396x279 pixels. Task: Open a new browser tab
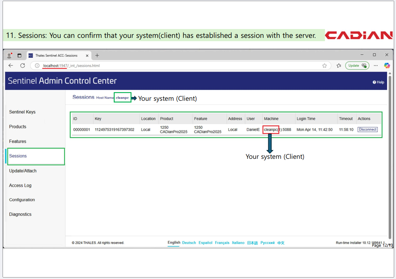[97, 56]
